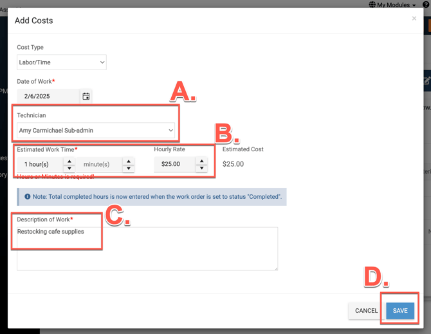Screen dimensions: 431x334
Task: Raise the Hourly Rate with up arrow
Action: tap(201, 161)
